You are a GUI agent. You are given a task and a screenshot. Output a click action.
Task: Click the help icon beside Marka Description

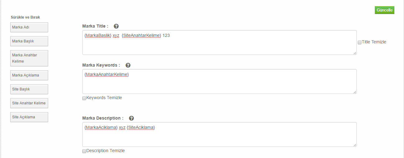(x=131, y=118)
